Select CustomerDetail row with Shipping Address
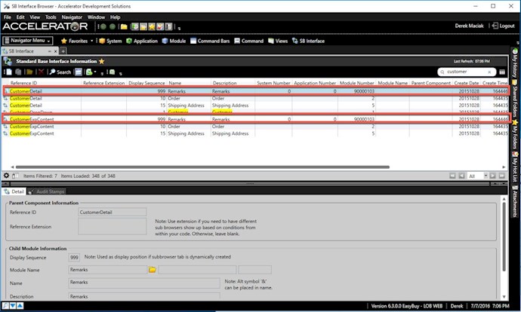 255,106
